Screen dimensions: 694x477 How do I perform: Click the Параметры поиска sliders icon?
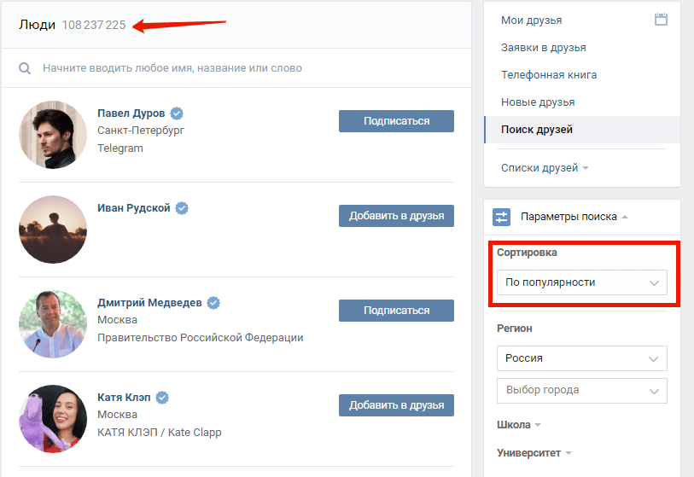click(x=501, y=217)
